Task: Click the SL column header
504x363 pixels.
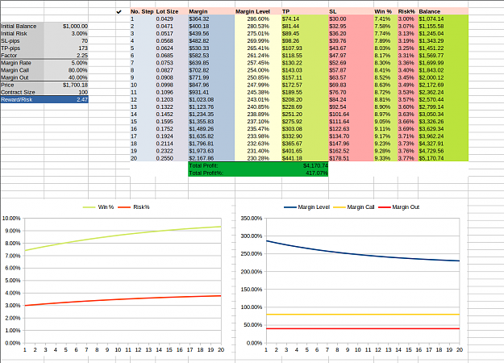Action: [351, 11]
